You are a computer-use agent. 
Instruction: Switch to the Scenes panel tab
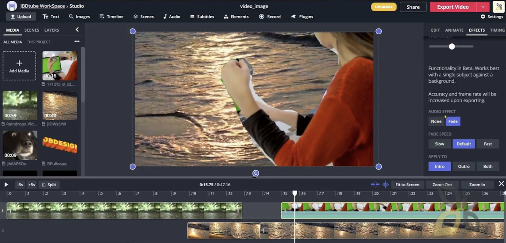(x=32, y=30)
